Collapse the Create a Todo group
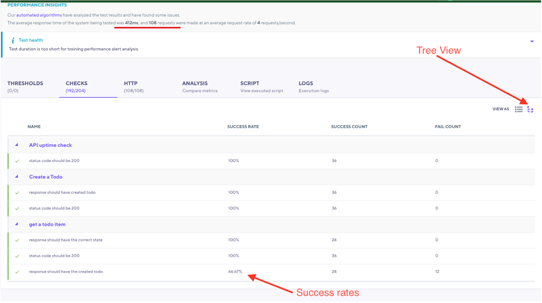 [x=17, y=177]
